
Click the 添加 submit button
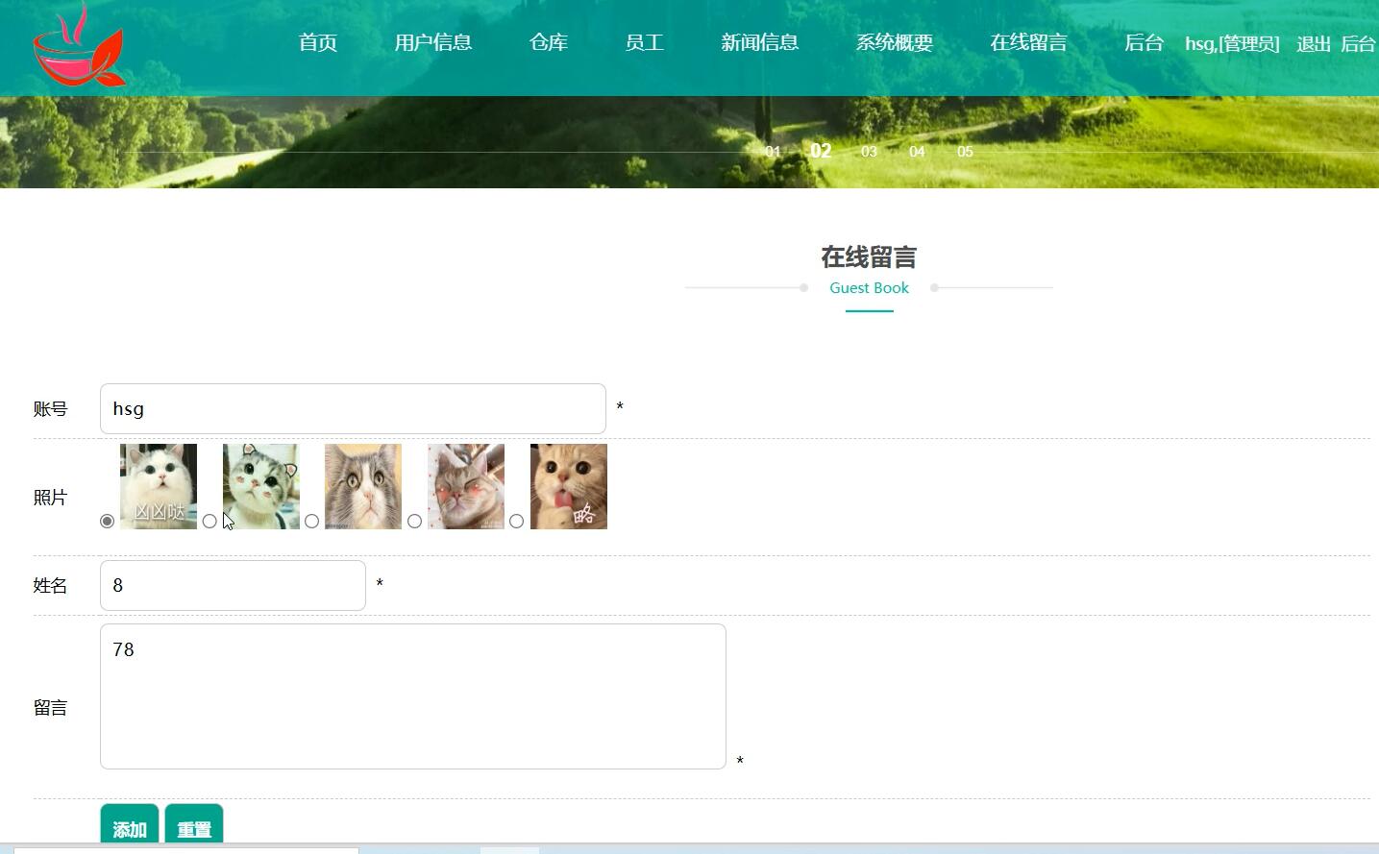pos(130,827)
